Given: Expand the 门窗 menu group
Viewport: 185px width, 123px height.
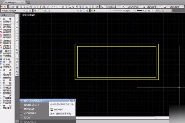Looking at the screenshot, I should click(7, 73).
